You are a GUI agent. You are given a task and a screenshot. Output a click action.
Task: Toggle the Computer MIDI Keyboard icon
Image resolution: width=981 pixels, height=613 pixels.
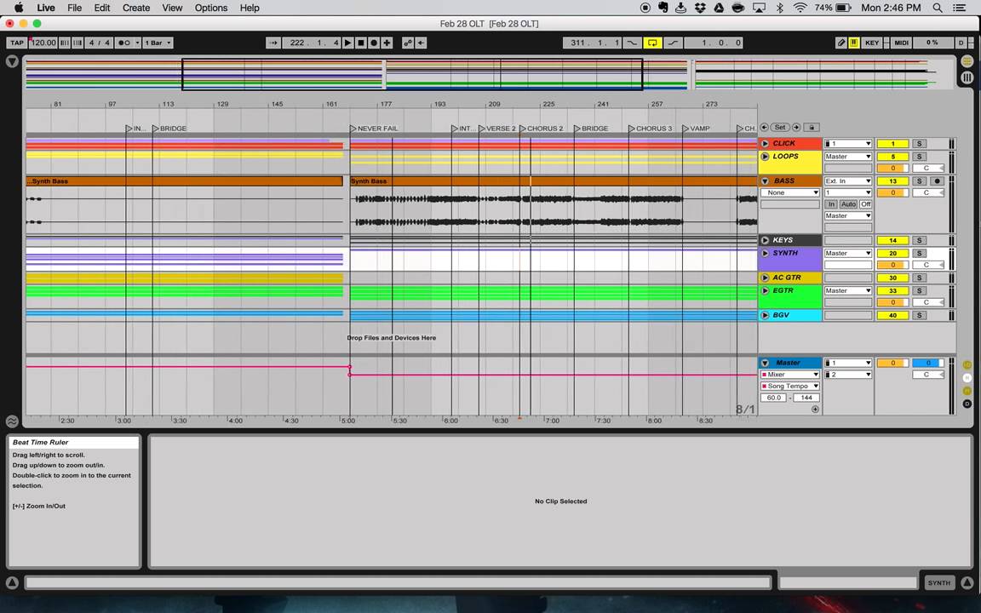[x=854, y=43]
